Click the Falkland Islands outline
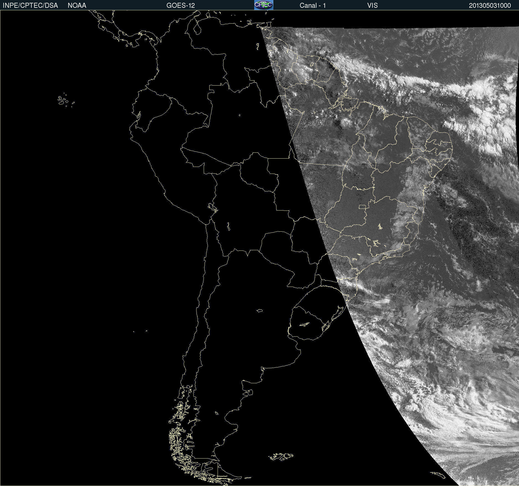Viewport: 519px width, 486px height. pyautogui.click(x=281, y=457)
